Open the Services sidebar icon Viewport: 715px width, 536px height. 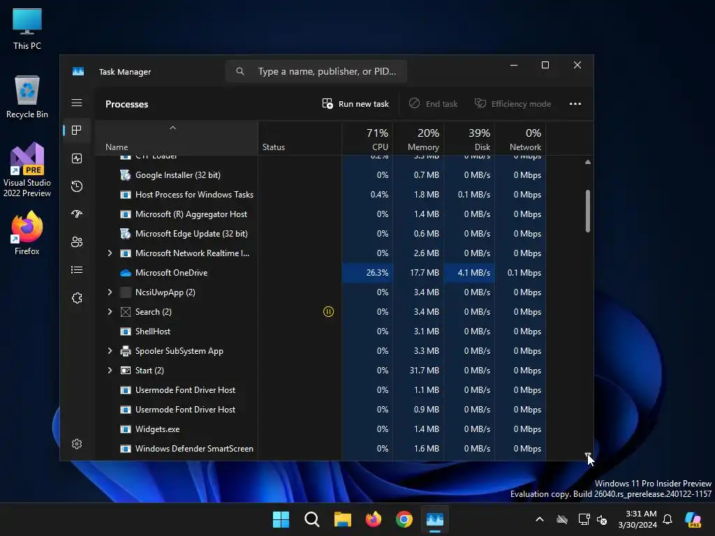pyautogui.click(x=77, y=298)
